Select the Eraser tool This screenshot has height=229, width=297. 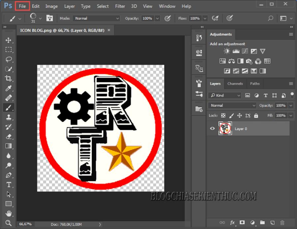[8, 136]
